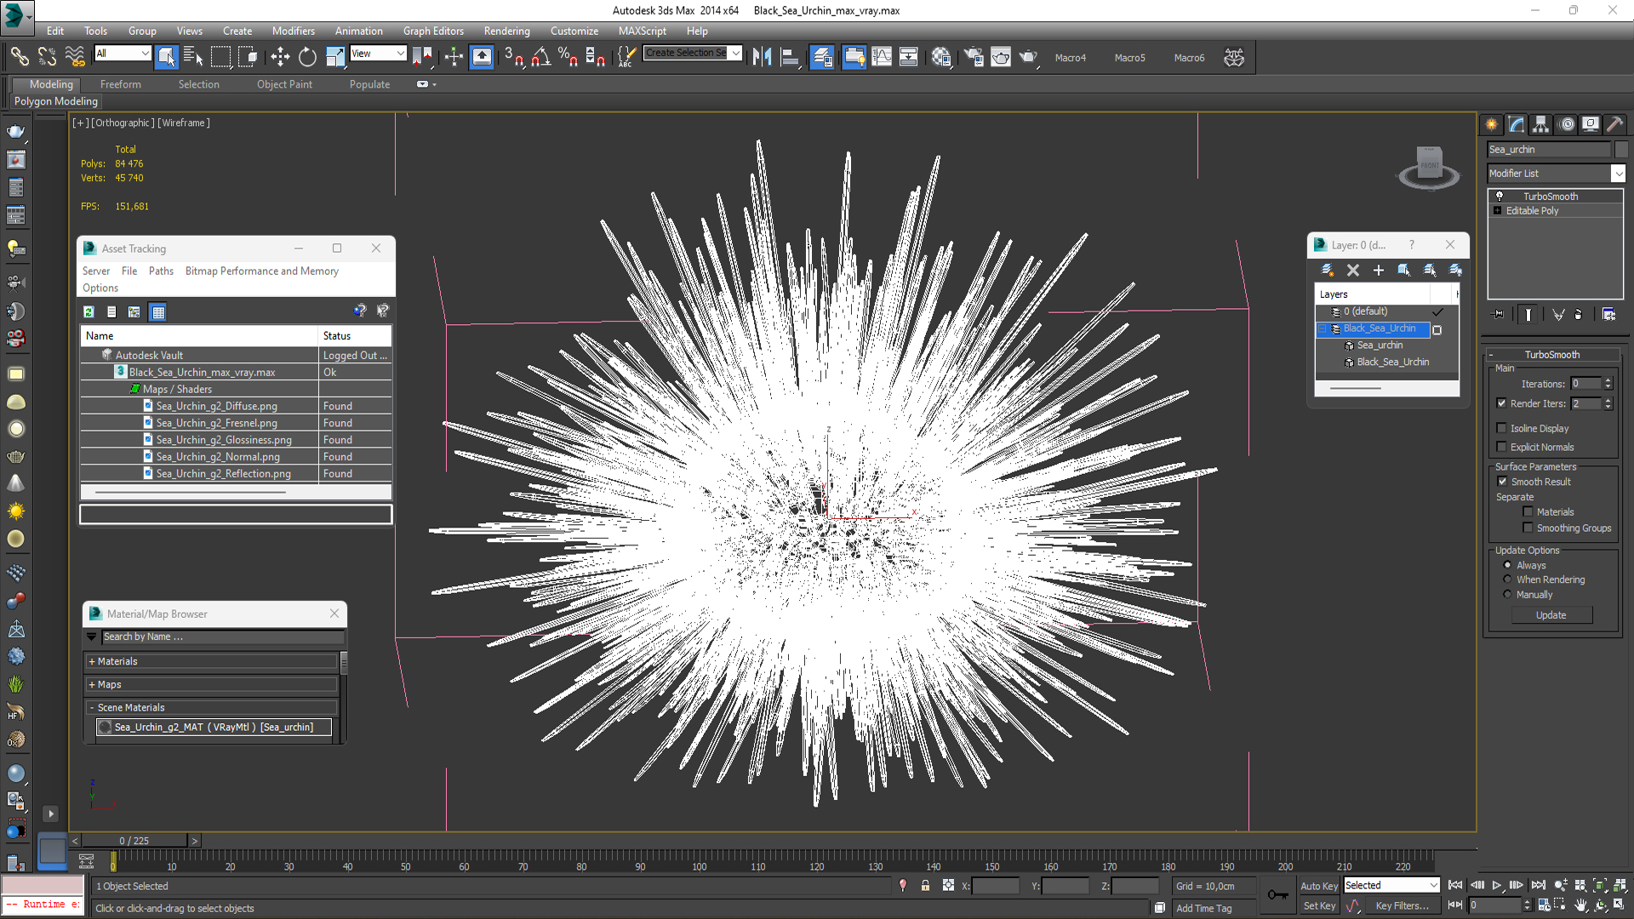Toggle Percent Snap icon
The width and height of the screenshot is (1634, 919).
coord(568,57)
